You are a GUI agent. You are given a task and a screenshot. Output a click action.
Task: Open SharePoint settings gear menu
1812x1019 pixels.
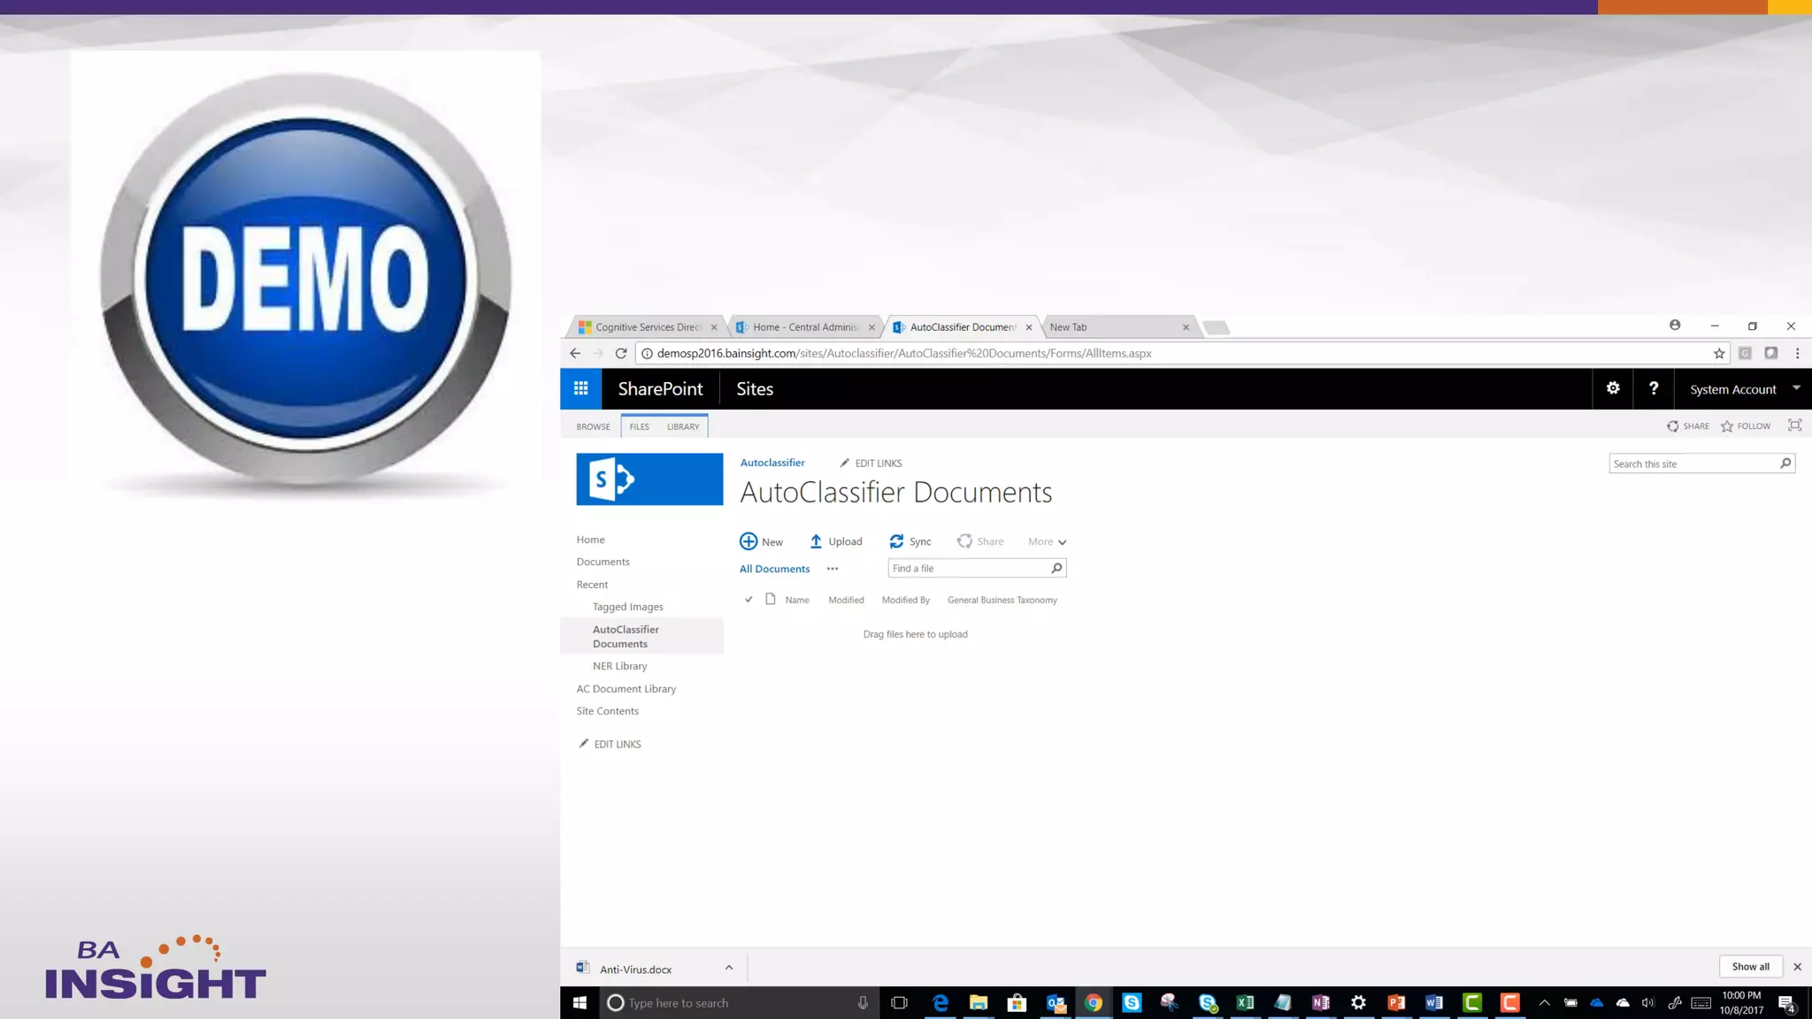[1613, 388]
